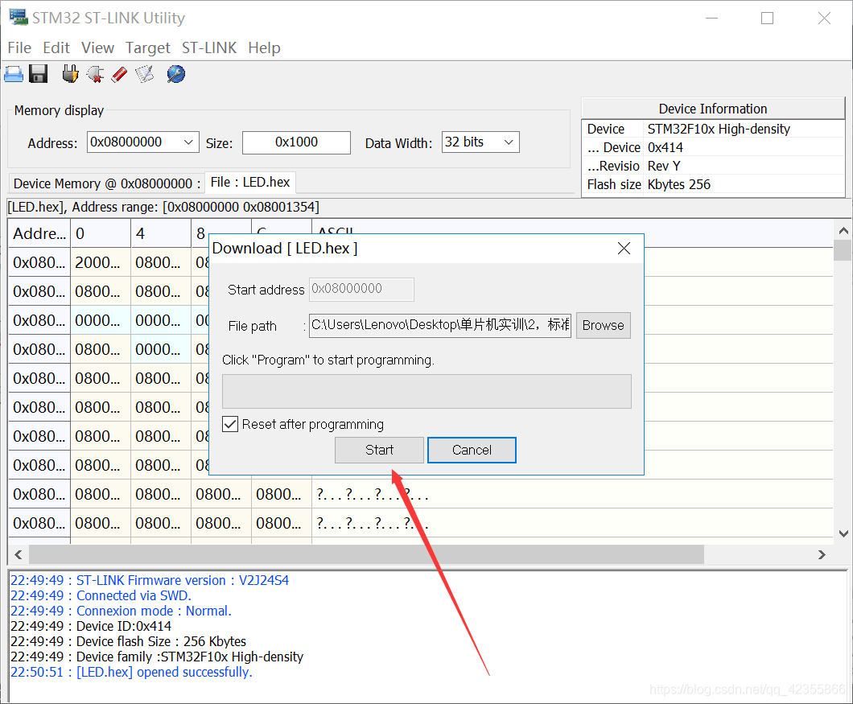Click the memory table scroll-down arrow
Screen dimensions: 853x704
pos(843,533)
